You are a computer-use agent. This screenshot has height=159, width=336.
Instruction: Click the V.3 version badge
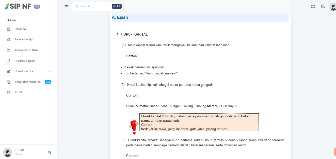(37, 6)
